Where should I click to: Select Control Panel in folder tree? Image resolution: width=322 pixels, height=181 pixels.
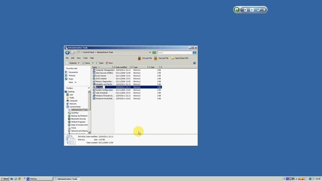pyautogui.click(x=73, y=107)
